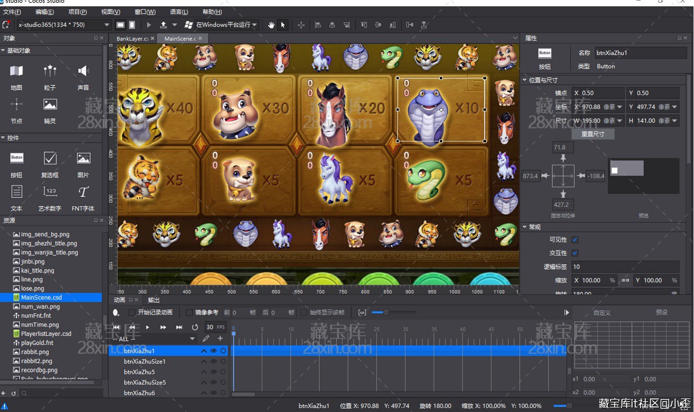Open the 项目(P) menu
Screen dimensions: 694x412
pos(77,12)
